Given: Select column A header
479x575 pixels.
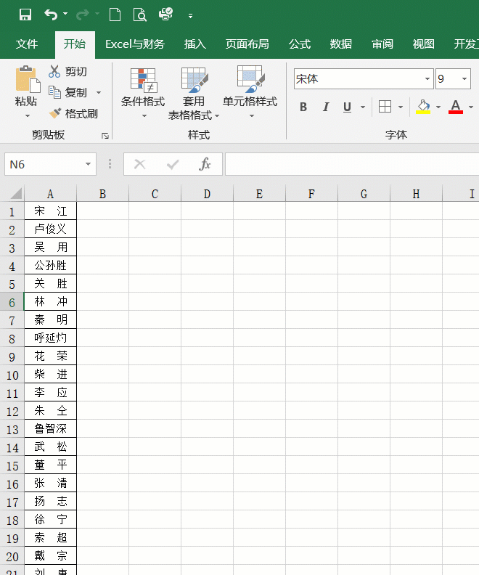Looking at the screenshot, I should (50, 194).
